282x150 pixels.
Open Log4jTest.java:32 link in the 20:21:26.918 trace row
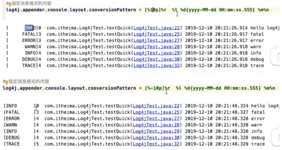pos(156,65)
